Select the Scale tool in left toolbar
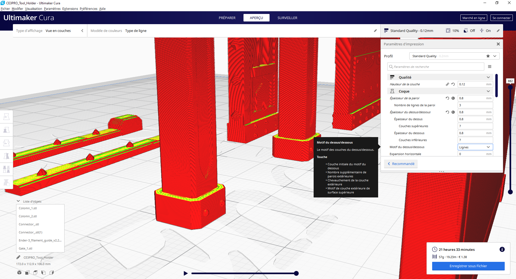This screenshot has width=516, height=279. coord(6,130)
